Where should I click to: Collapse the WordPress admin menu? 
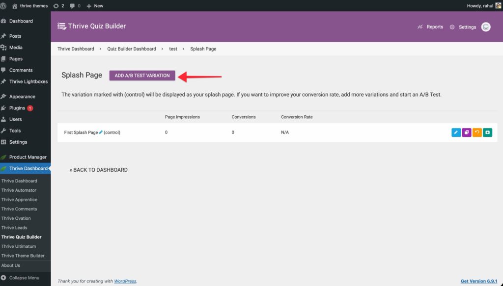pyautogui.click(x=24, y=278)
